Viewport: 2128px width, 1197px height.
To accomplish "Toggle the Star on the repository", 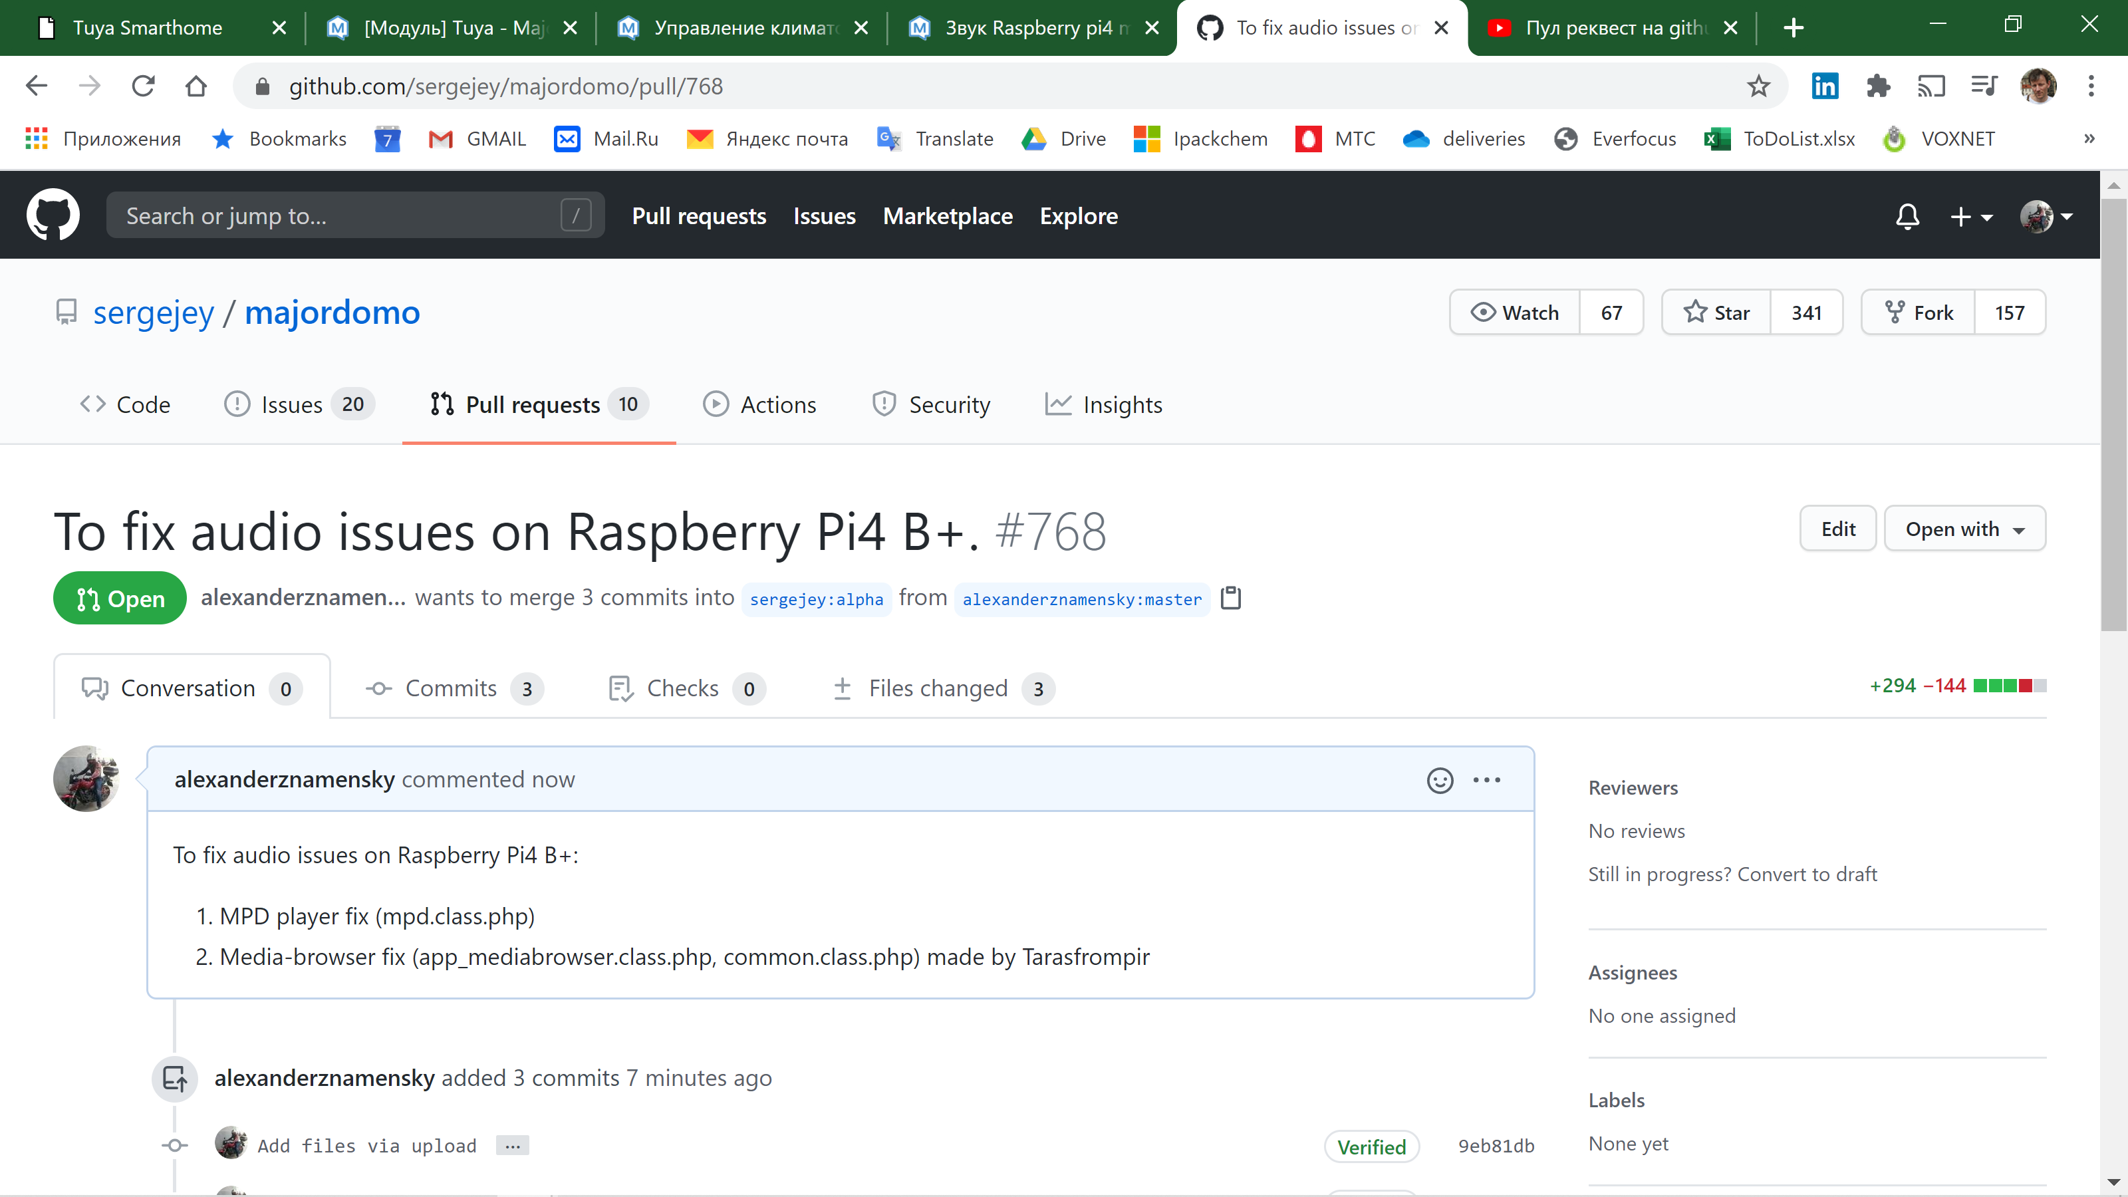I will coord(1716,313).
